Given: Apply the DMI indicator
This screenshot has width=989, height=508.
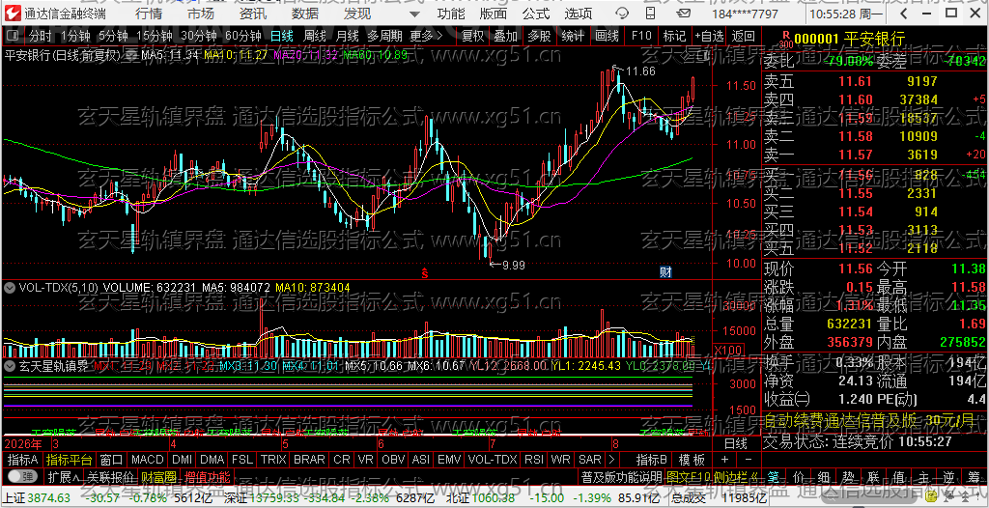Looking at the screenshot, I should [x=182, y=459].
